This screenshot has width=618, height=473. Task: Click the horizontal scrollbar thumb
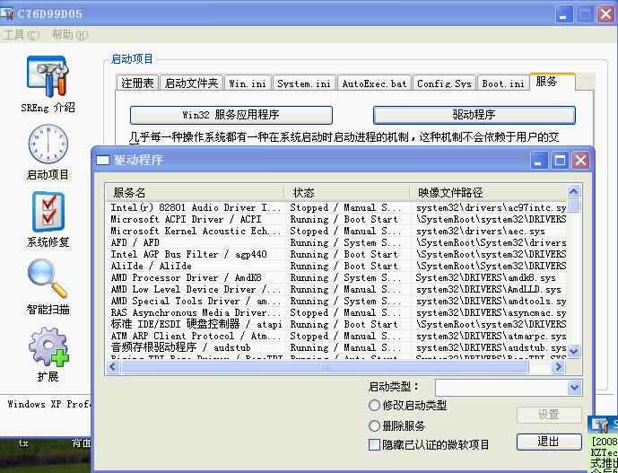point(325,367)
